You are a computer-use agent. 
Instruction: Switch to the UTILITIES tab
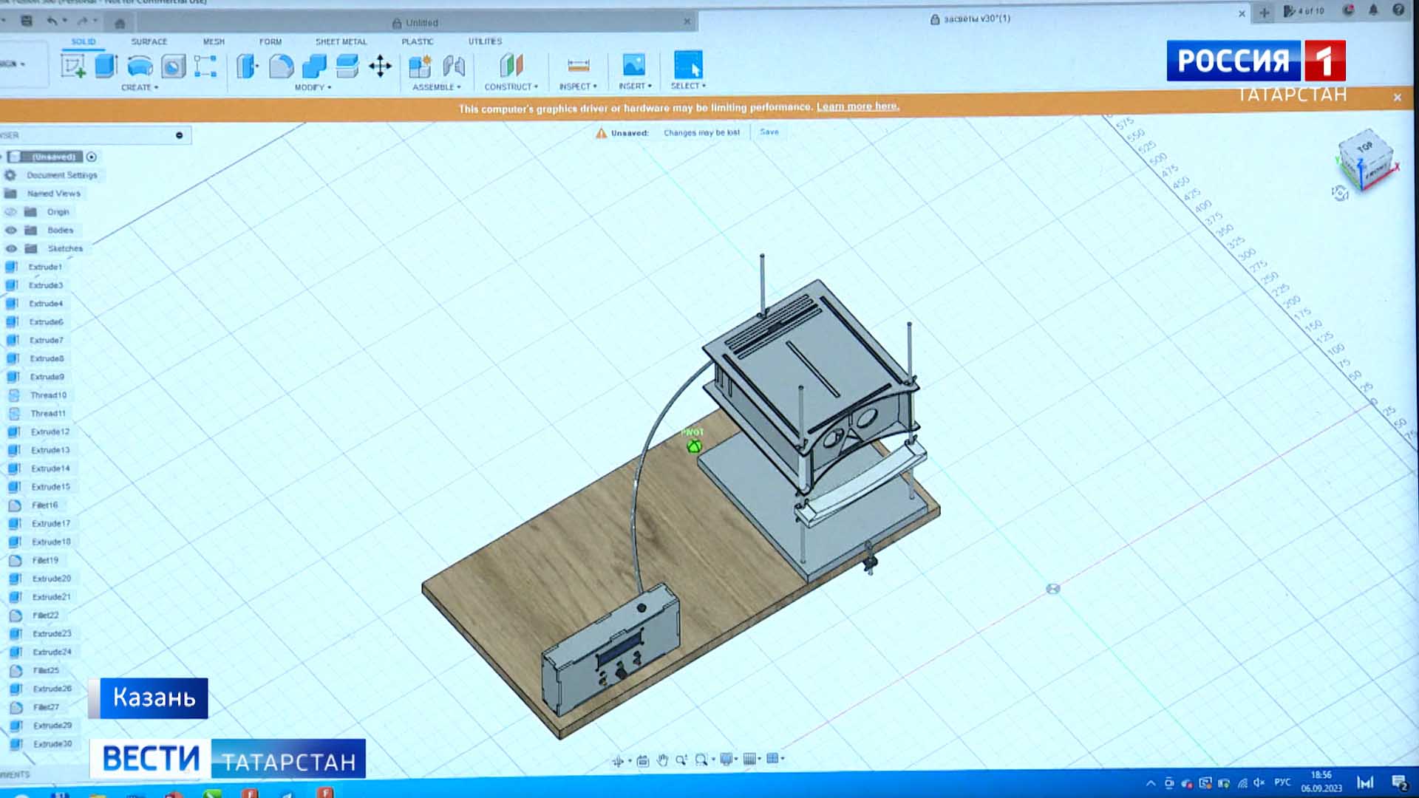click(x=485, y=41)
